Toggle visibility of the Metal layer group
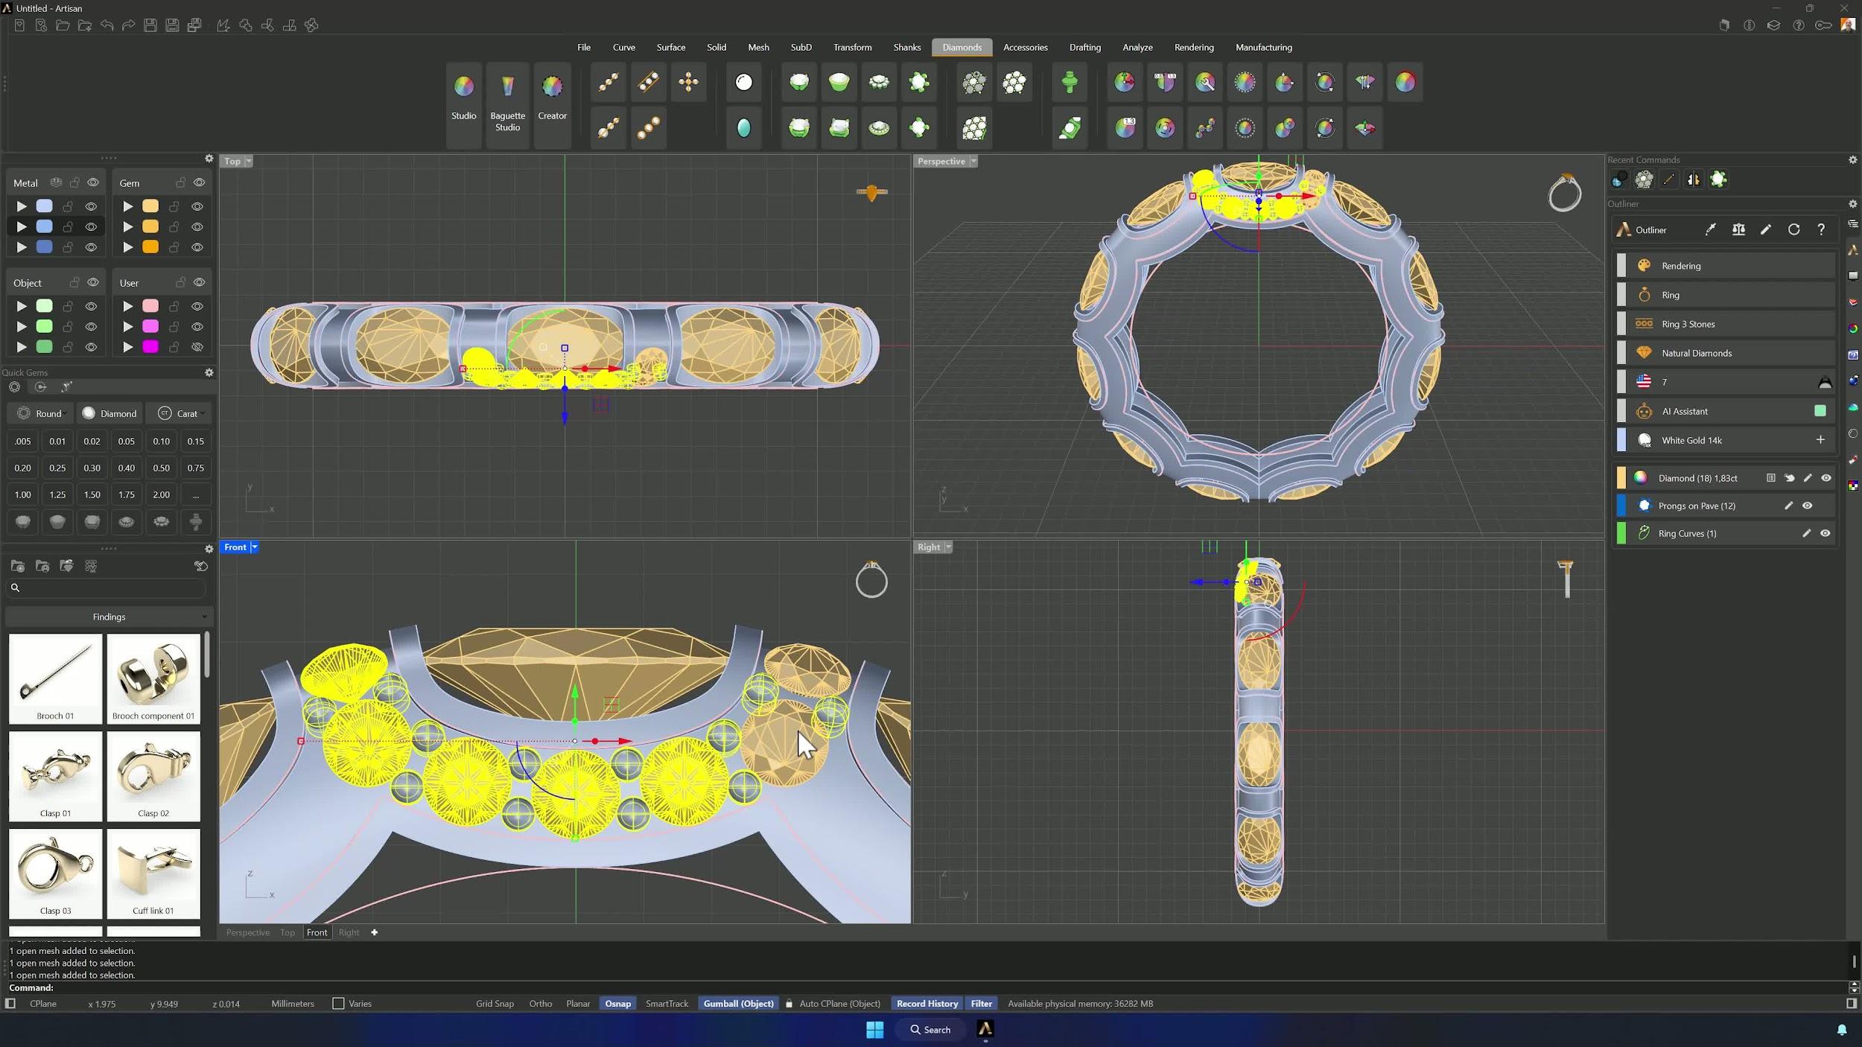The width and height of the screenshot is (1862, 1047). pos(93,182)
